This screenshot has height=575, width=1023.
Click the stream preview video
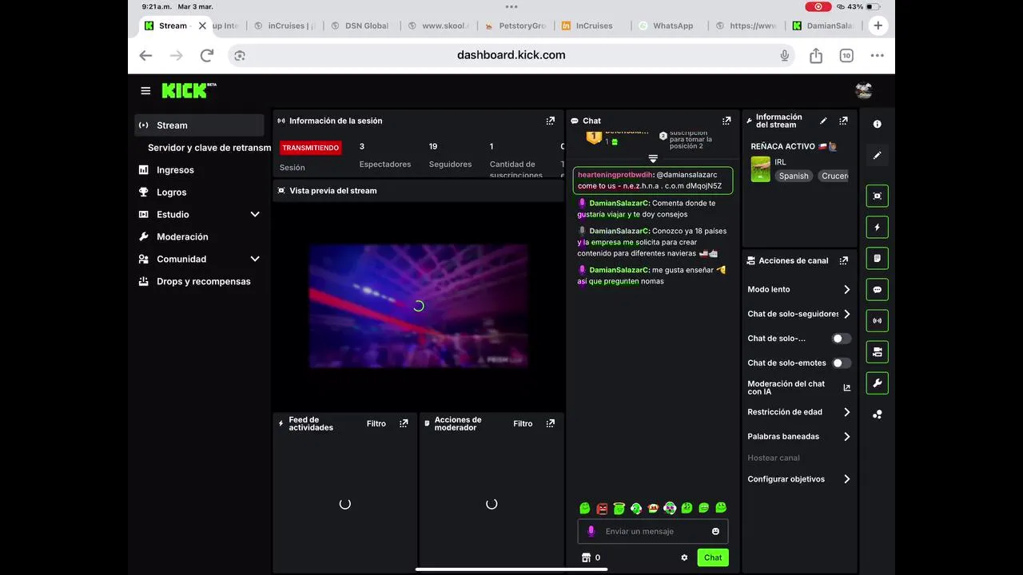coord(419,306)
